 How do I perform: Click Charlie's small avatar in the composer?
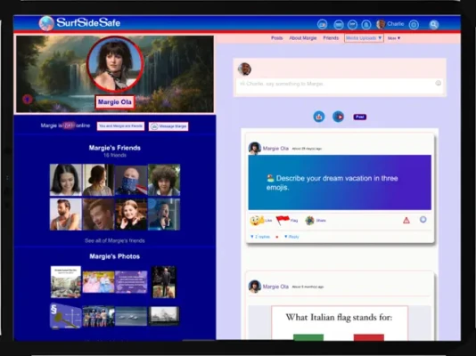(x=244, y=69)
